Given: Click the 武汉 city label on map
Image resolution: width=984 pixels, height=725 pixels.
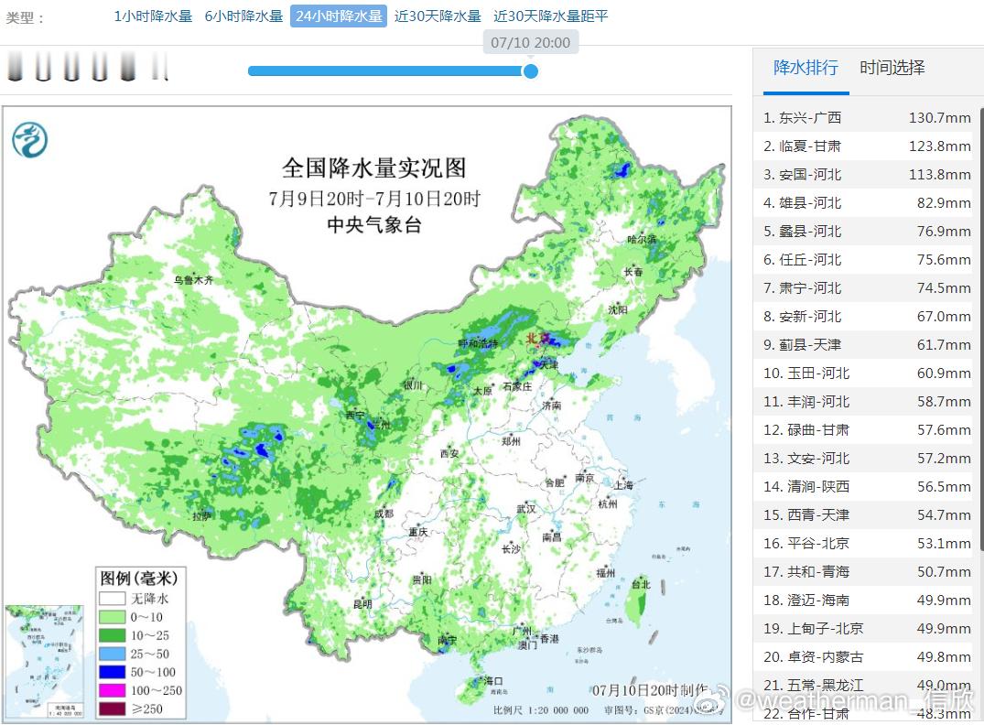Looking at the screenshot, I should pos(526,508).
